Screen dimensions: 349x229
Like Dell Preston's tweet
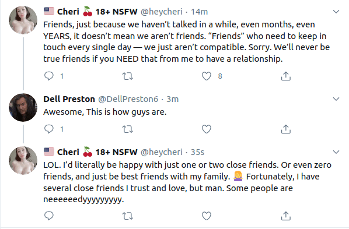(x=207, y=129)
